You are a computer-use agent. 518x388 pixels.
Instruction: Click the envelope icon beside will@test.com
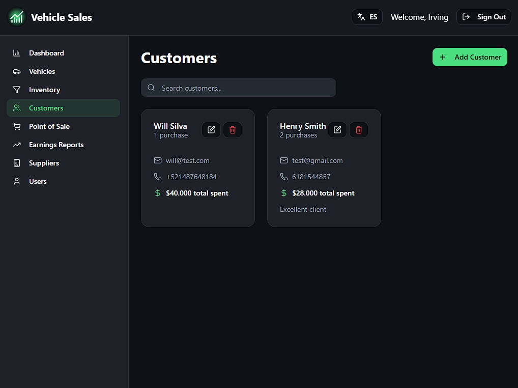click(158, 160)
